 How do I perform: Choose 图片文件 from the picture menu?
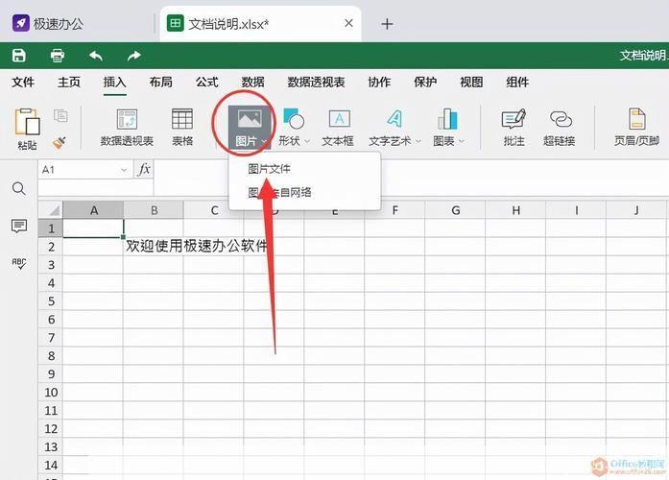pyautogui.click(x=269, y=169)
